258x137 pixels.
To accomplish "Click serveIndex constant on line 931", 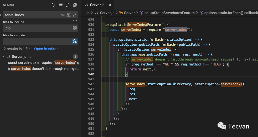I will [131, 30].
